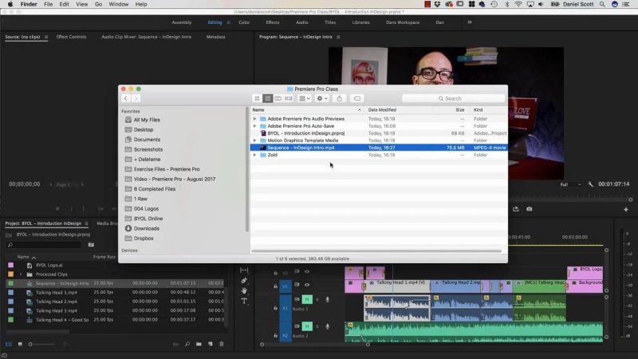Open the Window menu in menu bar
Viewport: 638px width, 359px height.
118,4
